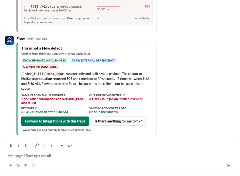
Task: Click the APP badge next to Flow
Action: 30,39
